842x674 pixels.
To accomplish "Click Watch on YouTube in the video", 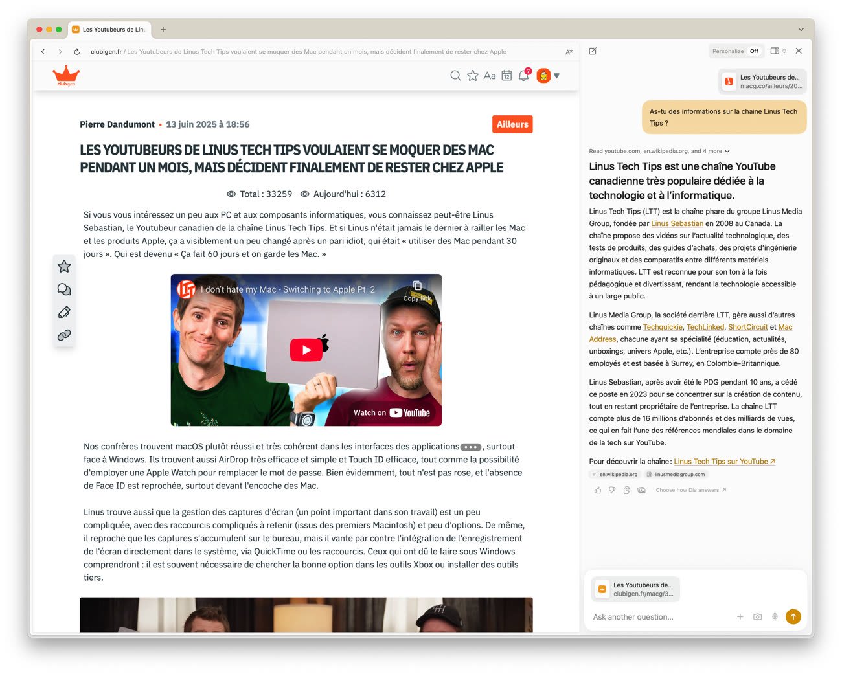I will 391,412.
